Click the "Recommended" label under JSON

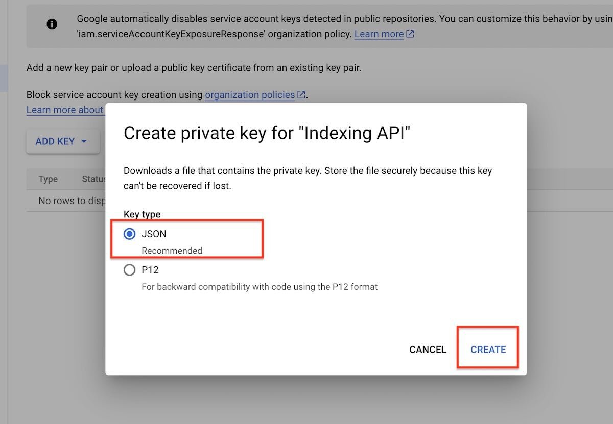(172, 251)
